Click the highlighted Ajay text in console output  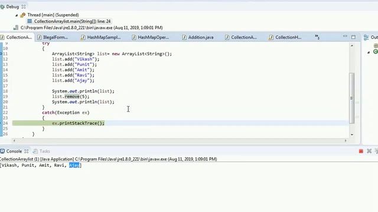point(74,165)
